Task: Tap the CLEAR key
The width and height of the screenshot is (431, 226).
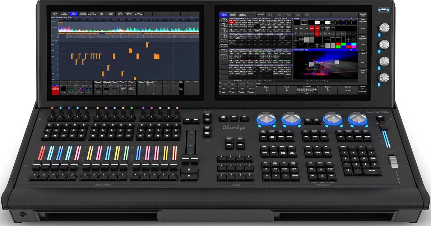Action: click(x=323, y=132)
